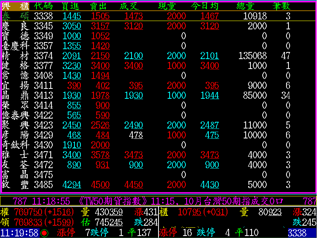Select the highlighted 泰碩 3338 stock row
This screenshot has width=317, height=238.
[x=158, y=16]
